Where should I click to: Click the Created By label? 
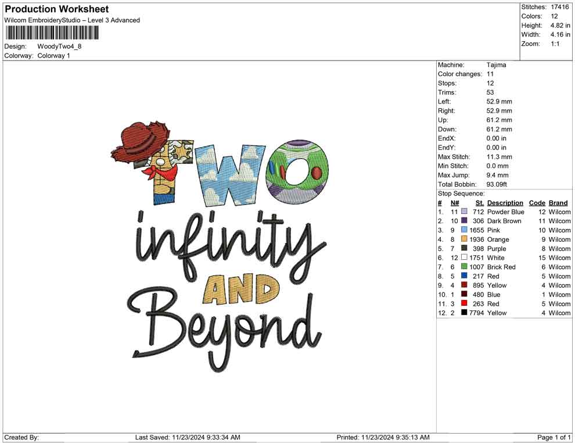pyautogui.click(x=21, y=437)
